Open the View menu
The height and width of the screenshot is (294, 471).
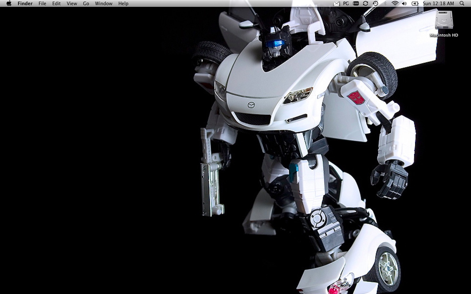click(x=72, y=4)
